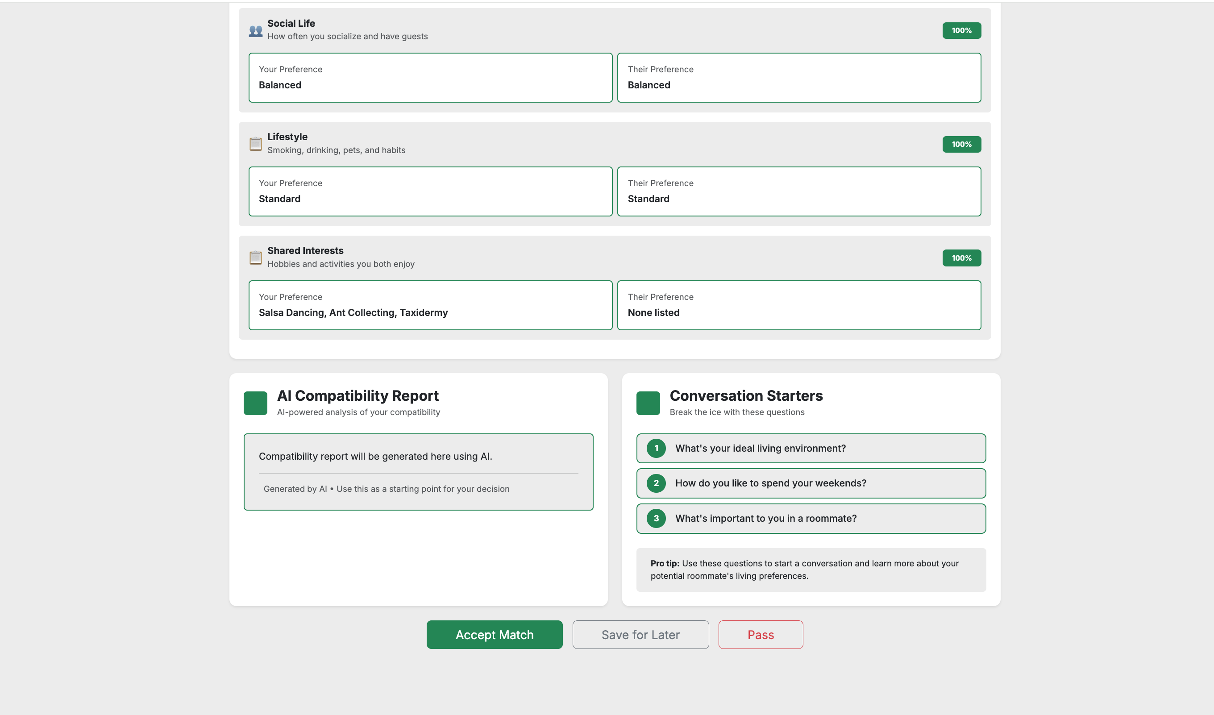
Task: Select the weekends conversation starter
Action: tap(810, 483)
